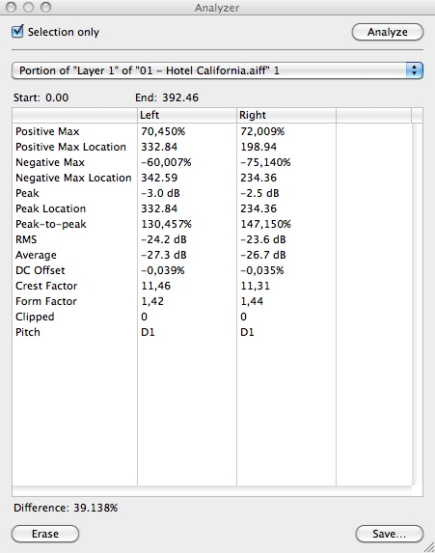Select the Positive Max row
435x553 pixels.
click(212, 131)
